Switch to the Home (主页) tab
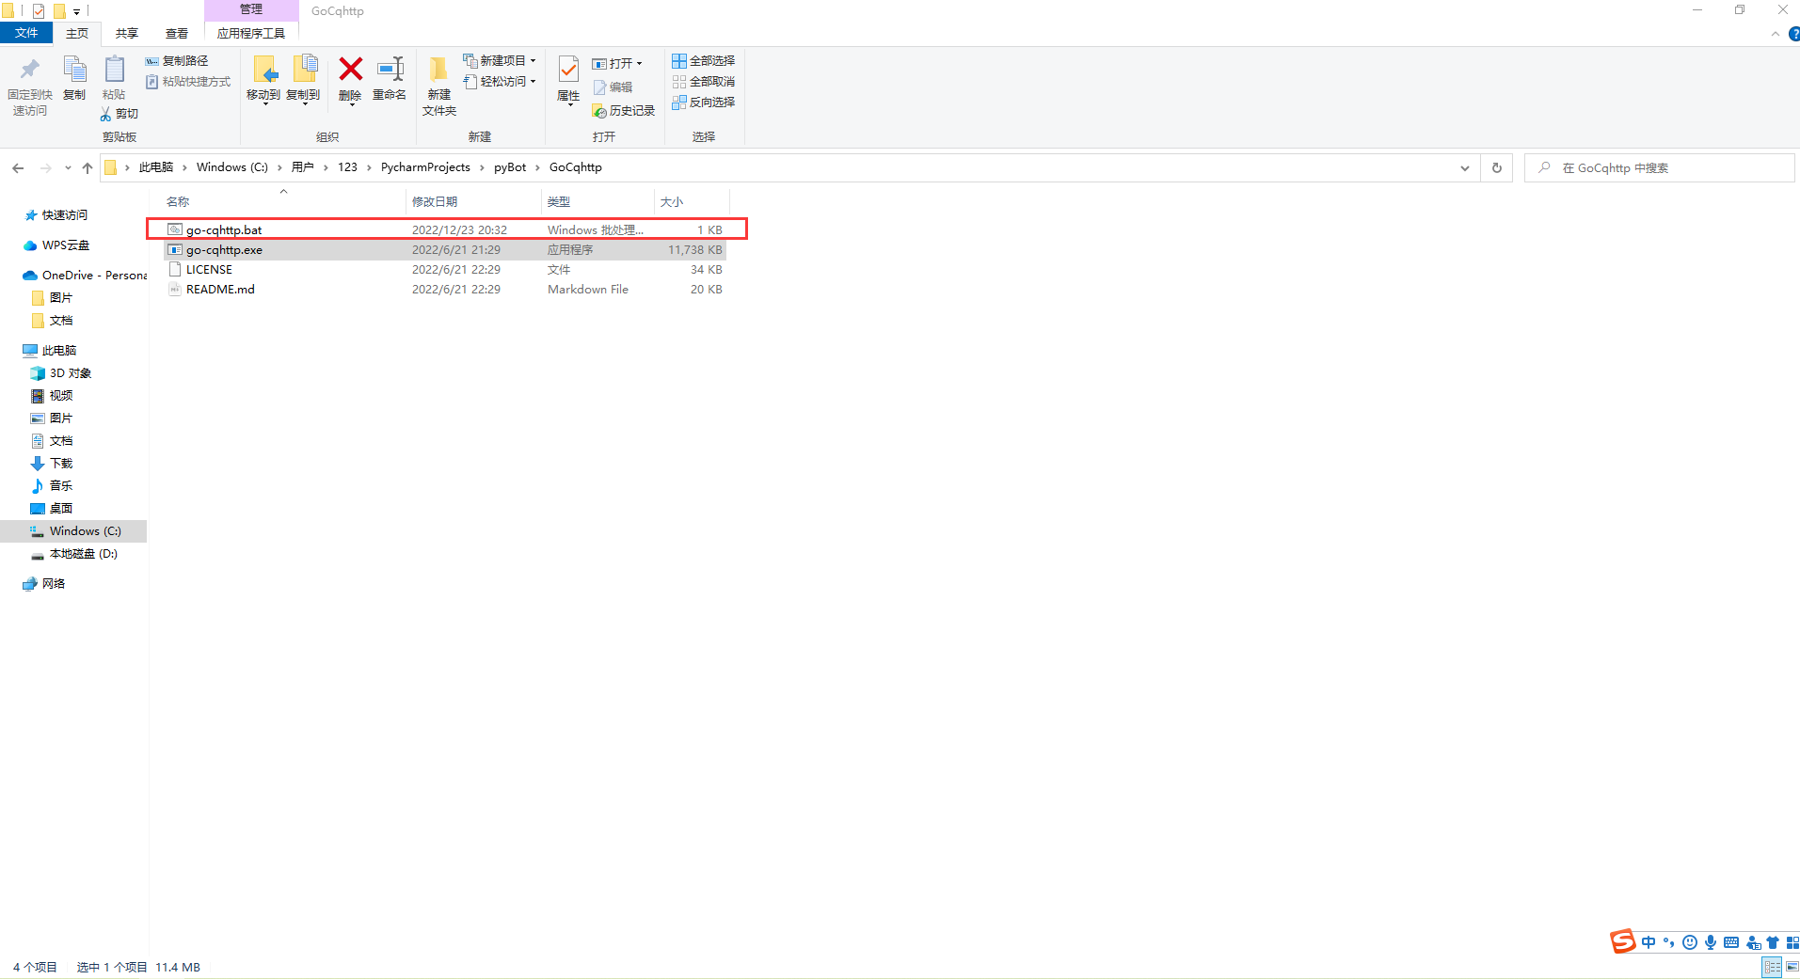Screen dimensions: 1800x979 [77, 34]
